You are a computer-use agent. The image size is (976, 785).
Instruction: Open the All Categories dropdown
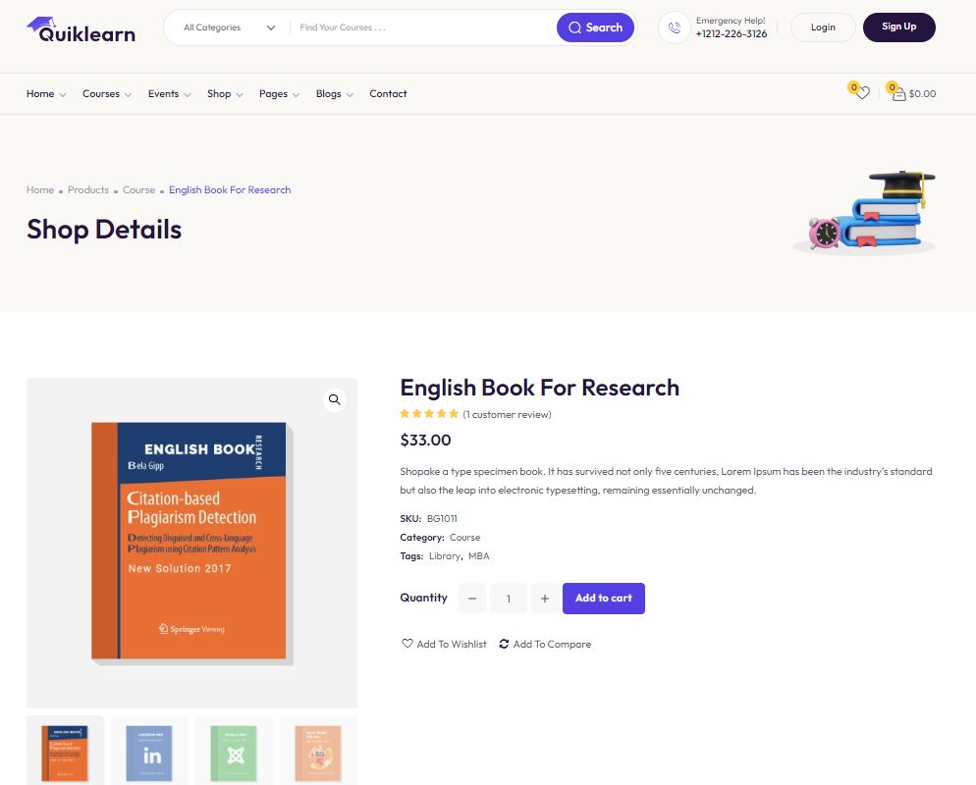(229, 27)
